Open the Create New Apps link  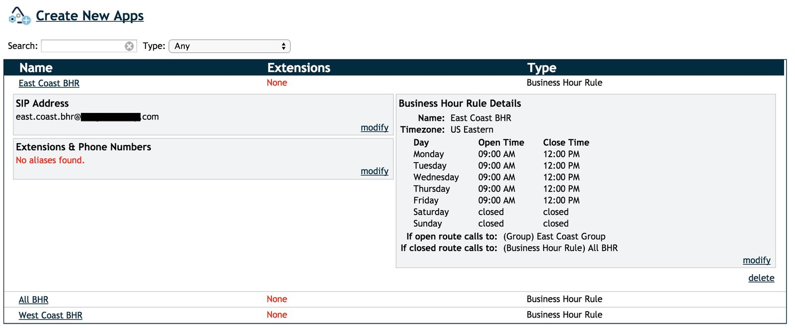pos(89,16)
